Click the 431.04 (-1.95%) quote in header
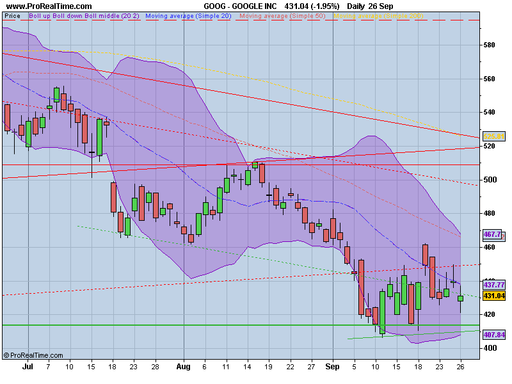The image size is (512, 384). tap(312, 6)
